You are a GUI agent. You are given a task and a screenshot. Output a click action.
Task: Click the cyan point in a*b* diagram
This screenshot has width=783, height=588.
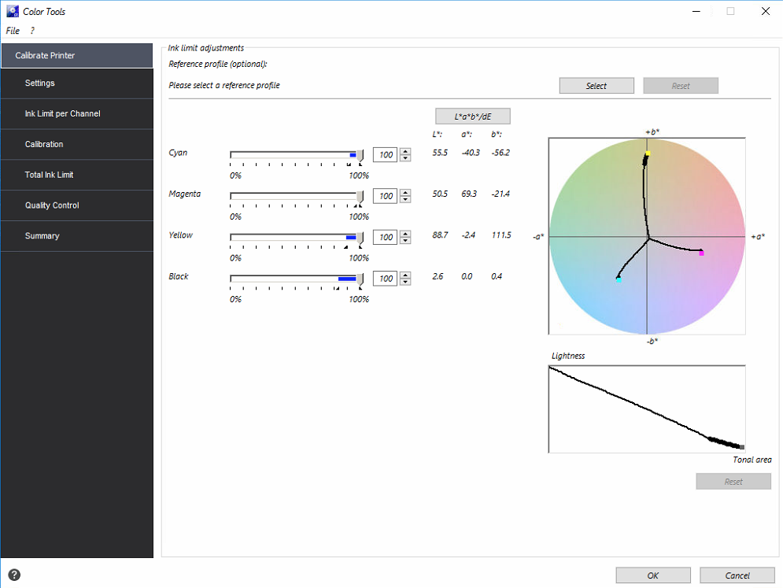tap(619, 279)
